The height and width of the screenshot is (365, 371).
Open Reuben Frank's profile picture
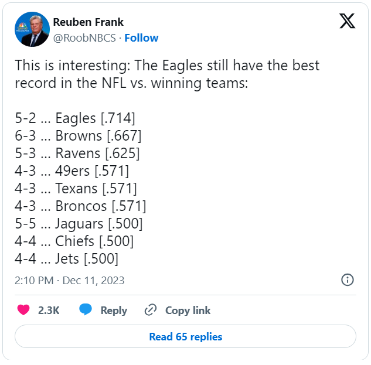point(32,29)
